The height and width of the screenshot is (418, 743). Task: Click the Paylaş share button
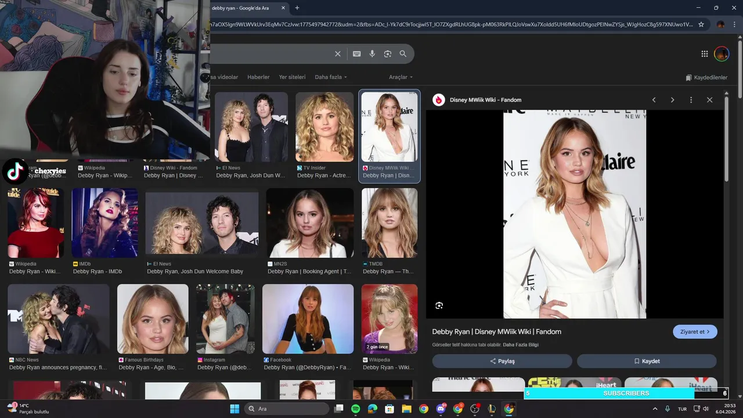(x=502, y=361)
